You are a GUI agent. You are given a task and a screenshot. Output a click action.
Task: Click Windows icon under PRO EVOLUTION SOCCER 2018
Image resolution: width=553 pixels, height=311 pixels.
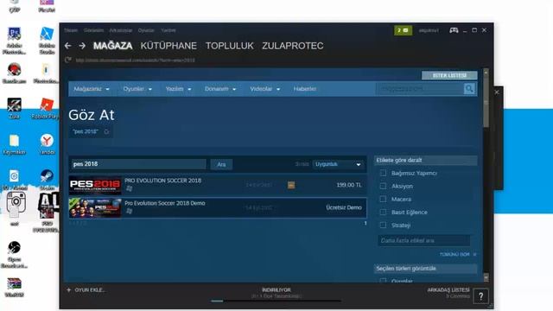[129, 188]
